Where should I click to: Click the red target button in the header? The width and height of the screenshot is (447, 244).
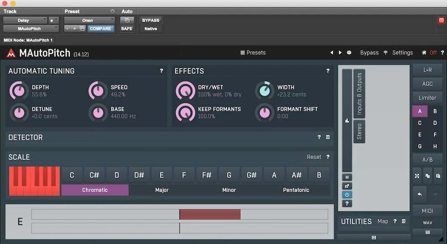[441, 20]
